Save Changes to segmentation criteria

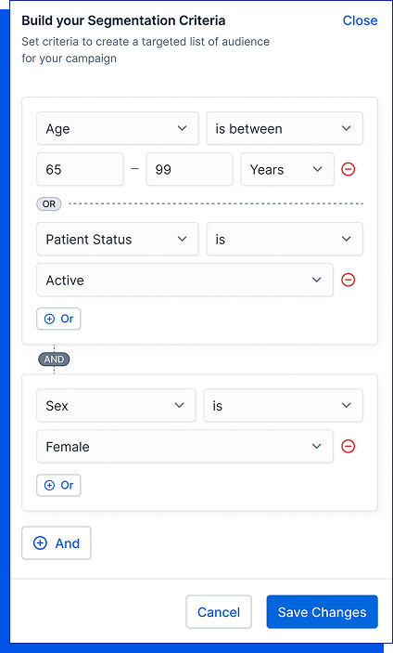click(x=322, y=612)
